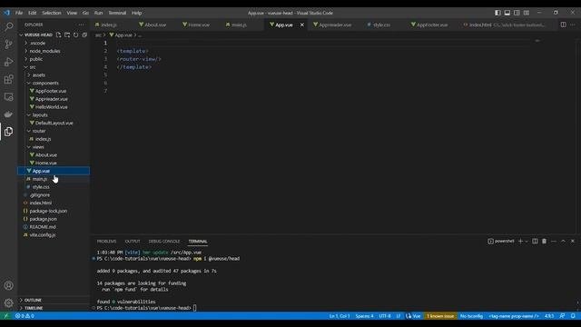Show the Debug Console panel tab

tap(164, 242)
